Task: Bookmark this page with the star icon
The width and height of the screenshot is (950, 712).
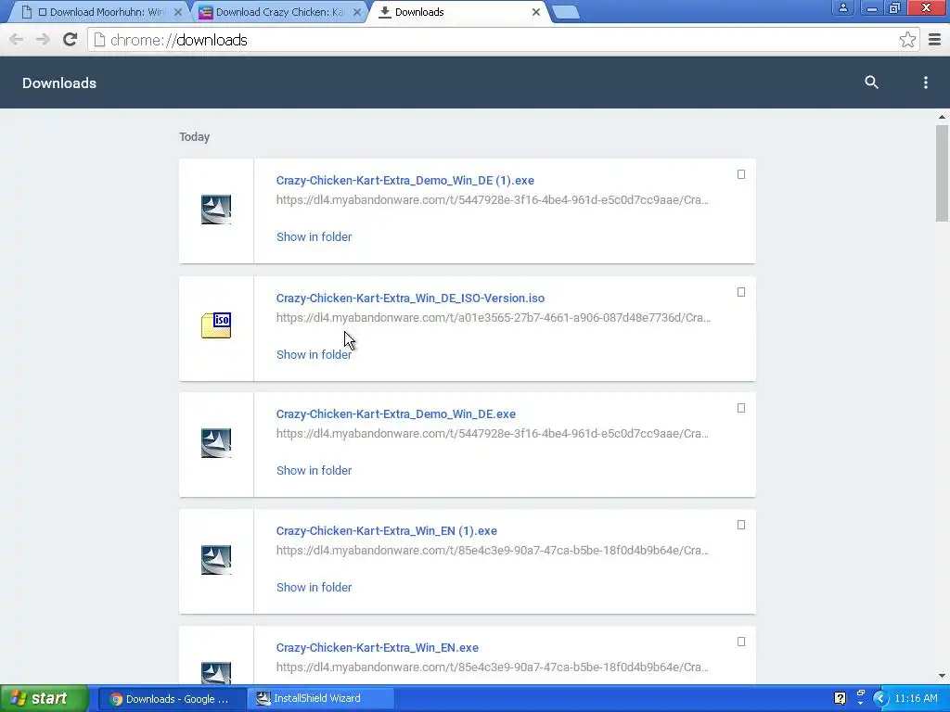Action: point(907,40)
